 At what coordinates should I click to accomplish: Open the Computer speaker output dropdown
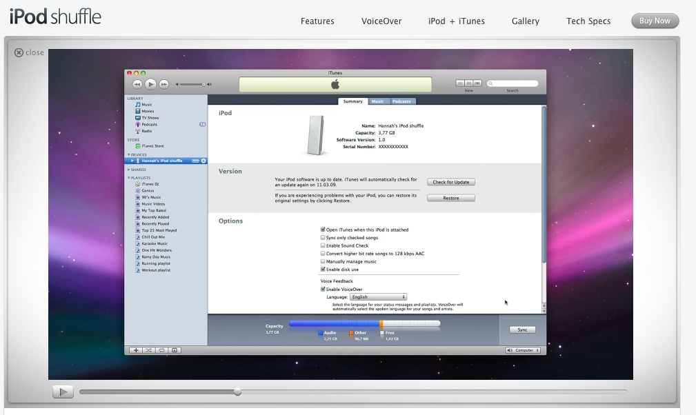[x=523, y=350]
